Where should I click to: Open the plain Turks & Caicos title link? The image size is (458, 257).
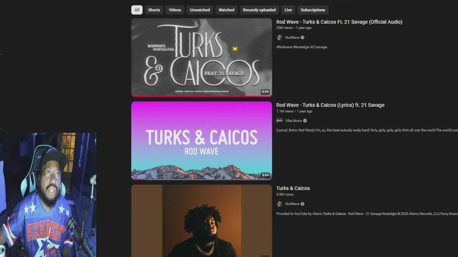pos(293,188)
